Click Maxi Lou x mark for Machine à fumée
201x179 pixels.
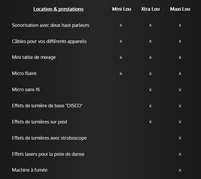coord(180,170)
